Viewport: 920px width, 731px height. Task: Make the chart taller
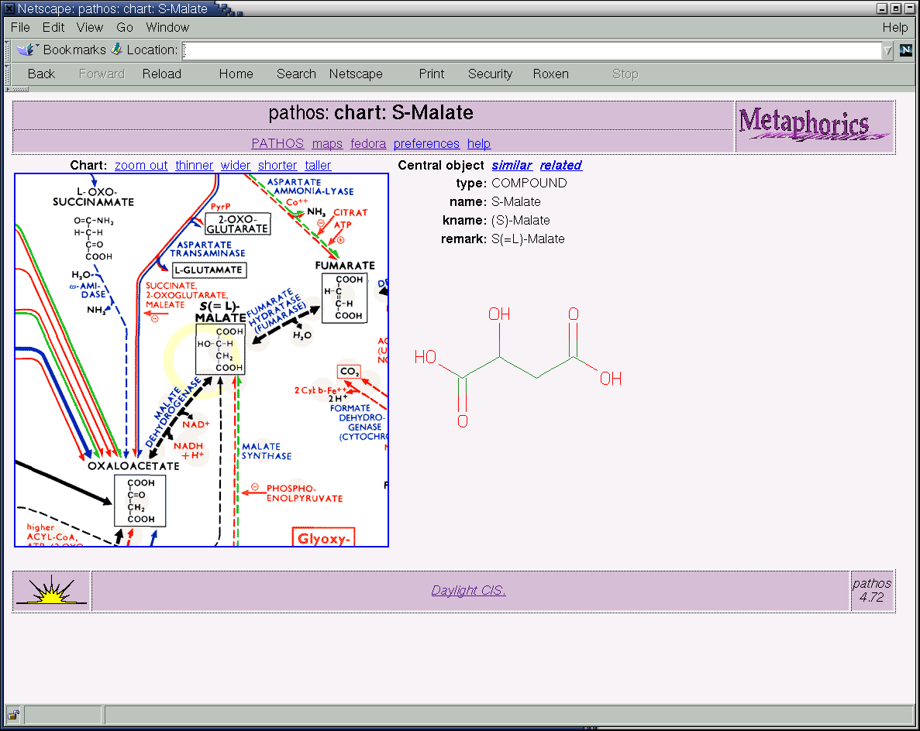(318, 165)
